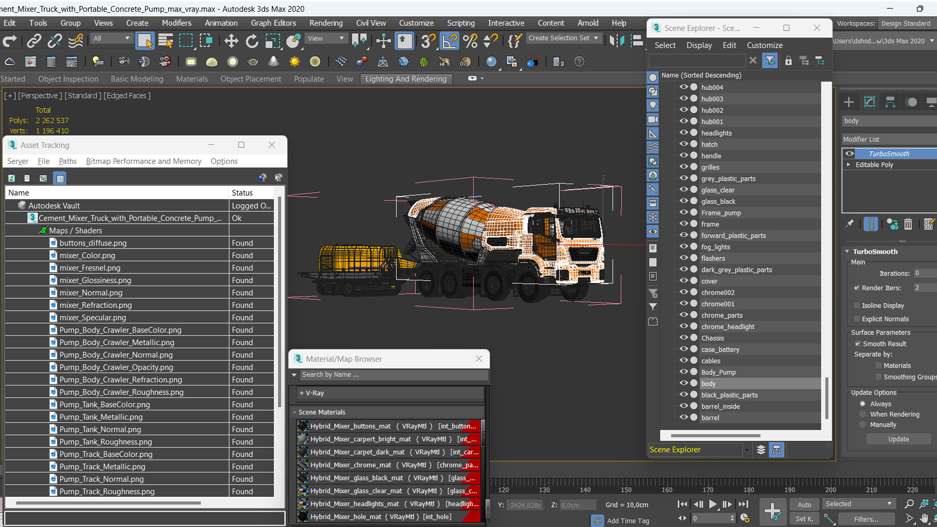Open the Modifiers menu
The height and width of the screenshot is (527, 937).
tap(176, 23)
